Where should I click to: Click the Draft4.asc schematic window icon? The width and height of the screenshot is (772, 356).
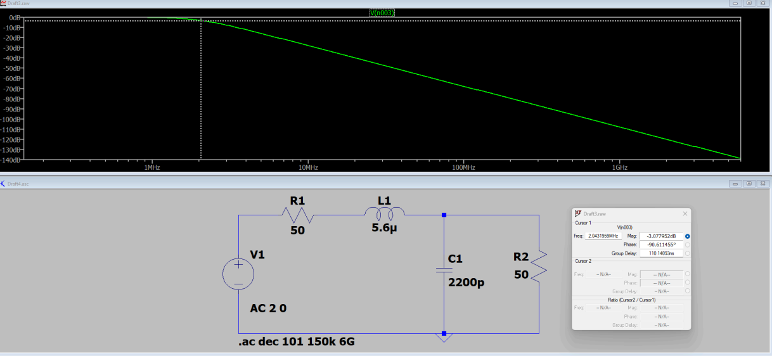pos(3,183)
